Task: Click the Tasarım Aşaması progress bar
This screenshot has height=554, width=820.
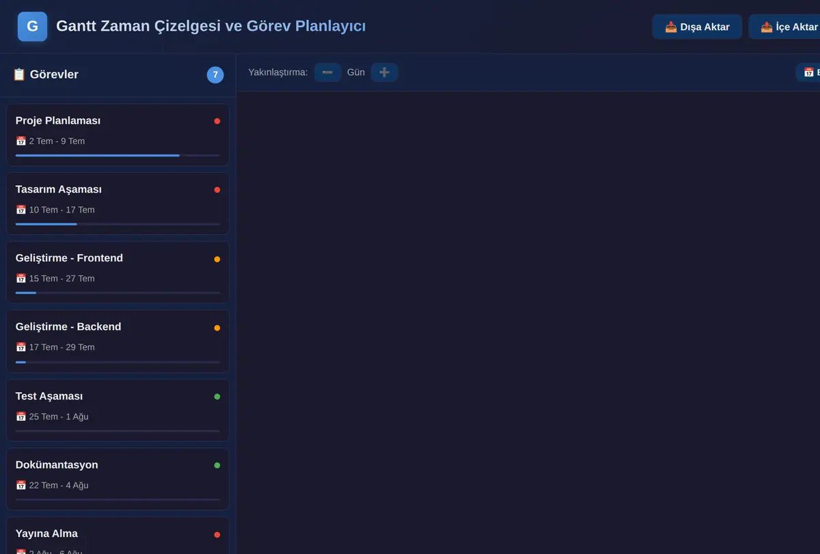Action: pos(118,224)
